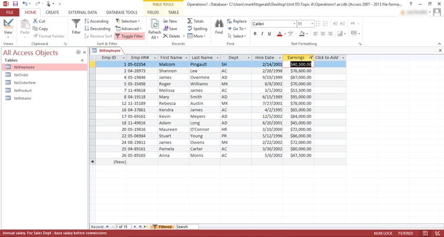Image resolution: width=444 pixels, height=237 pixels.
Task: Switch to the DATABASE TOOLS tab
Action: tap(122, 12)
